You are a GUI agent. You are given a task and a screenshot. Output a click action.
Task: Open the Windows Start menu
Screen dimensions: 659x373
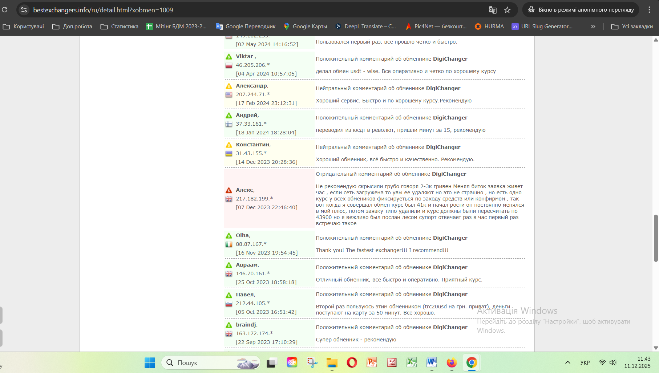pos(150,362)
